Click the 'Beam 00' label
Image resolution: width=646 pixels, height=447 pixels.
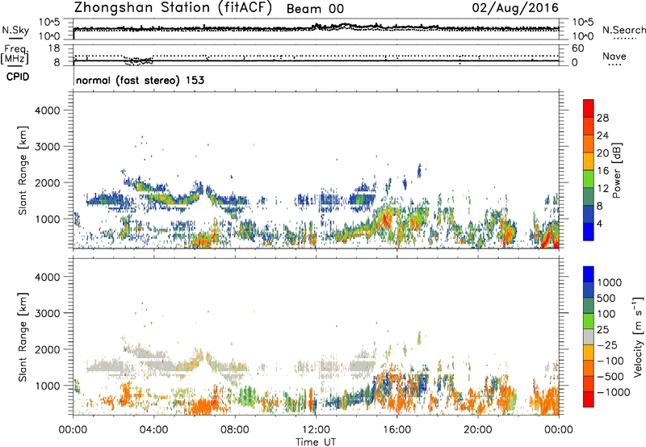315,9
